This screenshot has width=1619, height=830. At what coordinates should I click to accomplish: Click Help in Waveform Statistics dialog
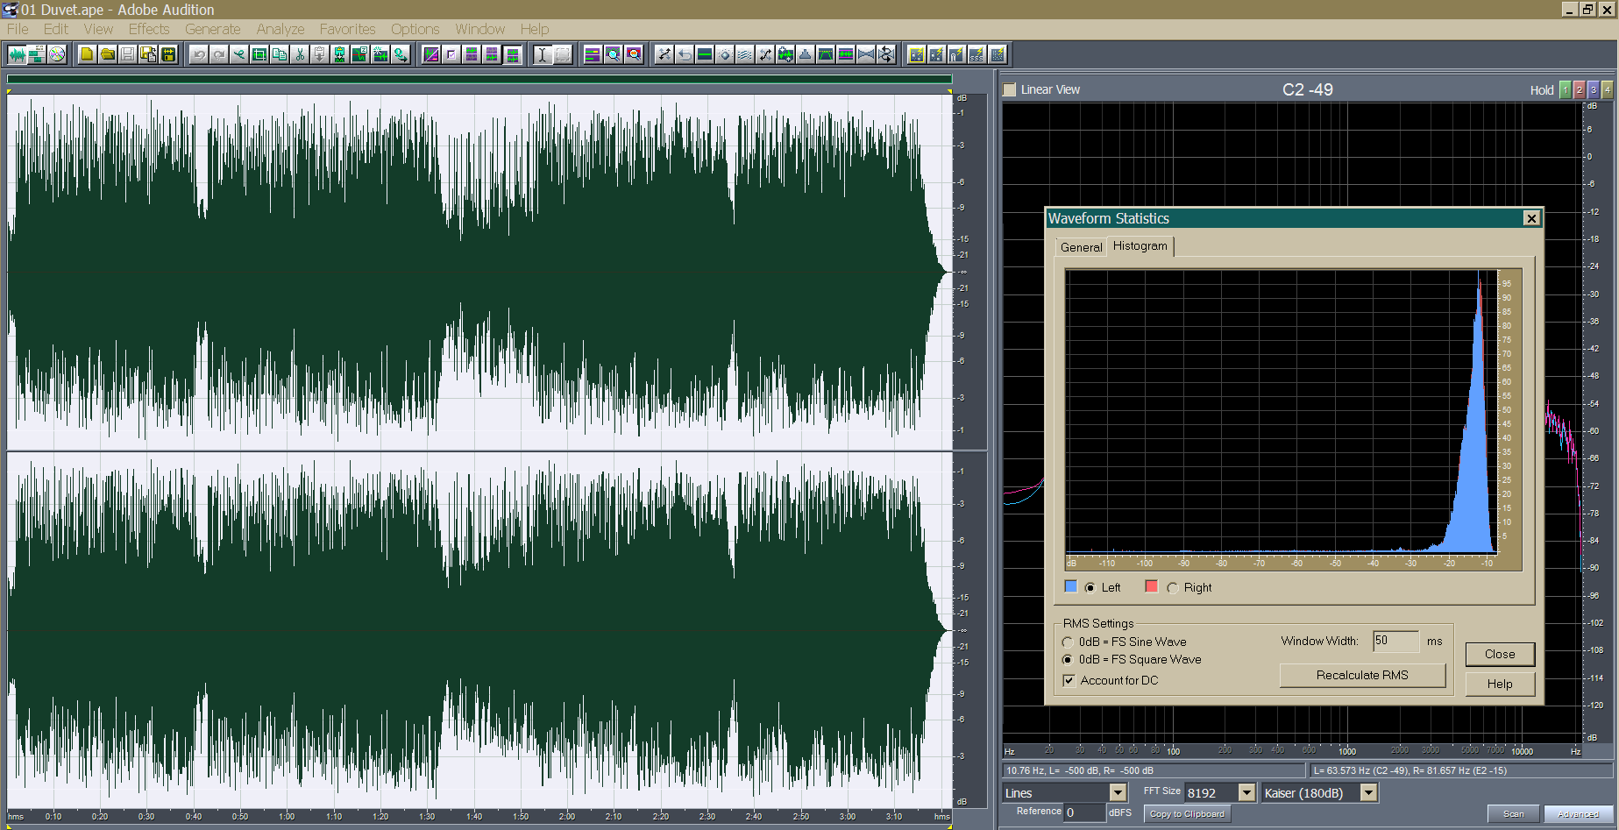pos(1500,684)
